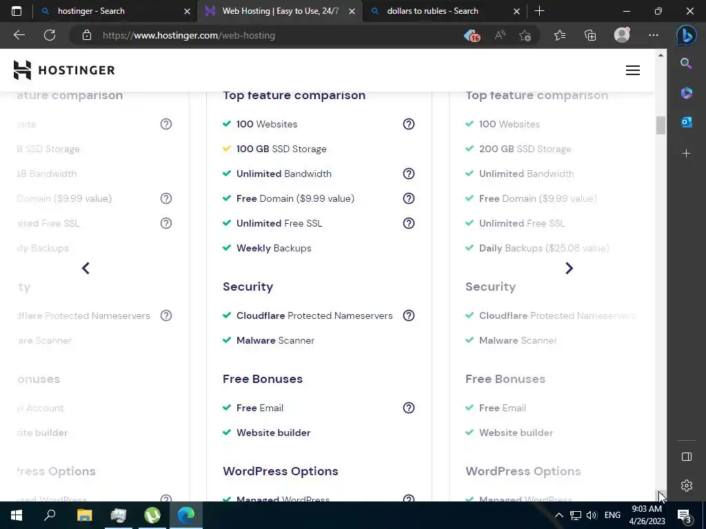Click center plan 'Malware Scanner' text

[276, 340]
